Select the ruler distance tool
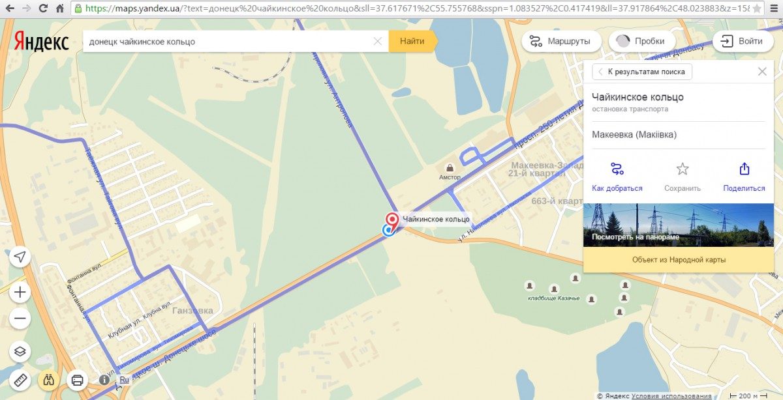The image size is (783, 400). click(x=20, y=379)
